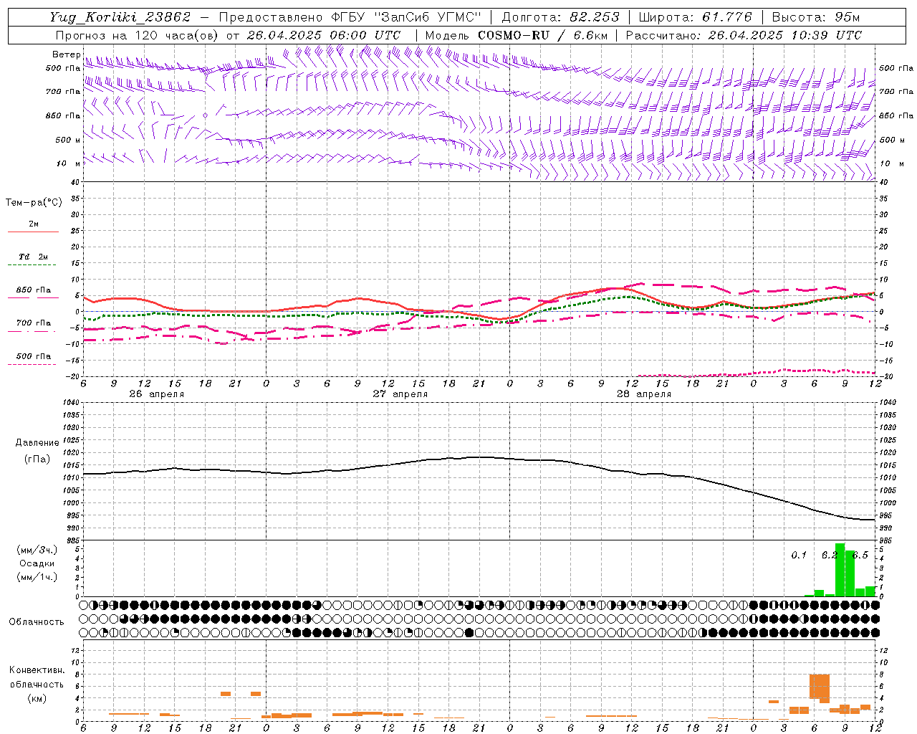Click the elevation text 'Высота: 95м'

point(816,17)
